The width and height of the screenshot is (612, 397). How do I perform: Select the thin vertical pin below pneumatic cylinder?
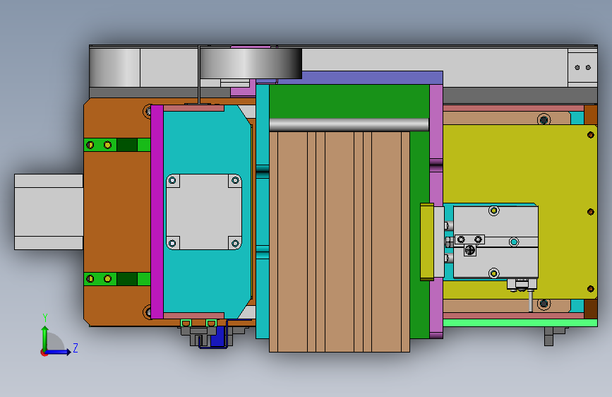tap(531, 301)
